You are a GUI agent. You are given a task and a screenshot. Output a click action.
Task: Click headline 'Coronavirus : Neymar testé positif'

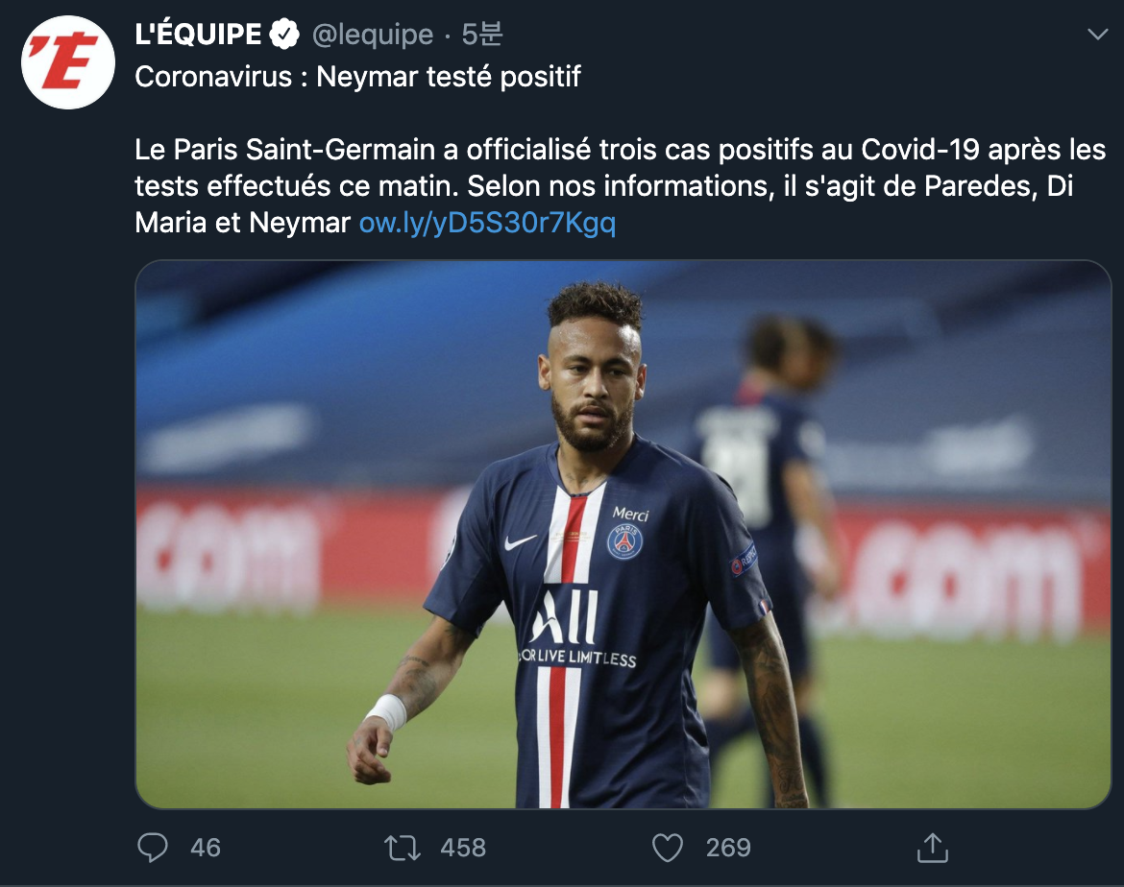[357, 77]
